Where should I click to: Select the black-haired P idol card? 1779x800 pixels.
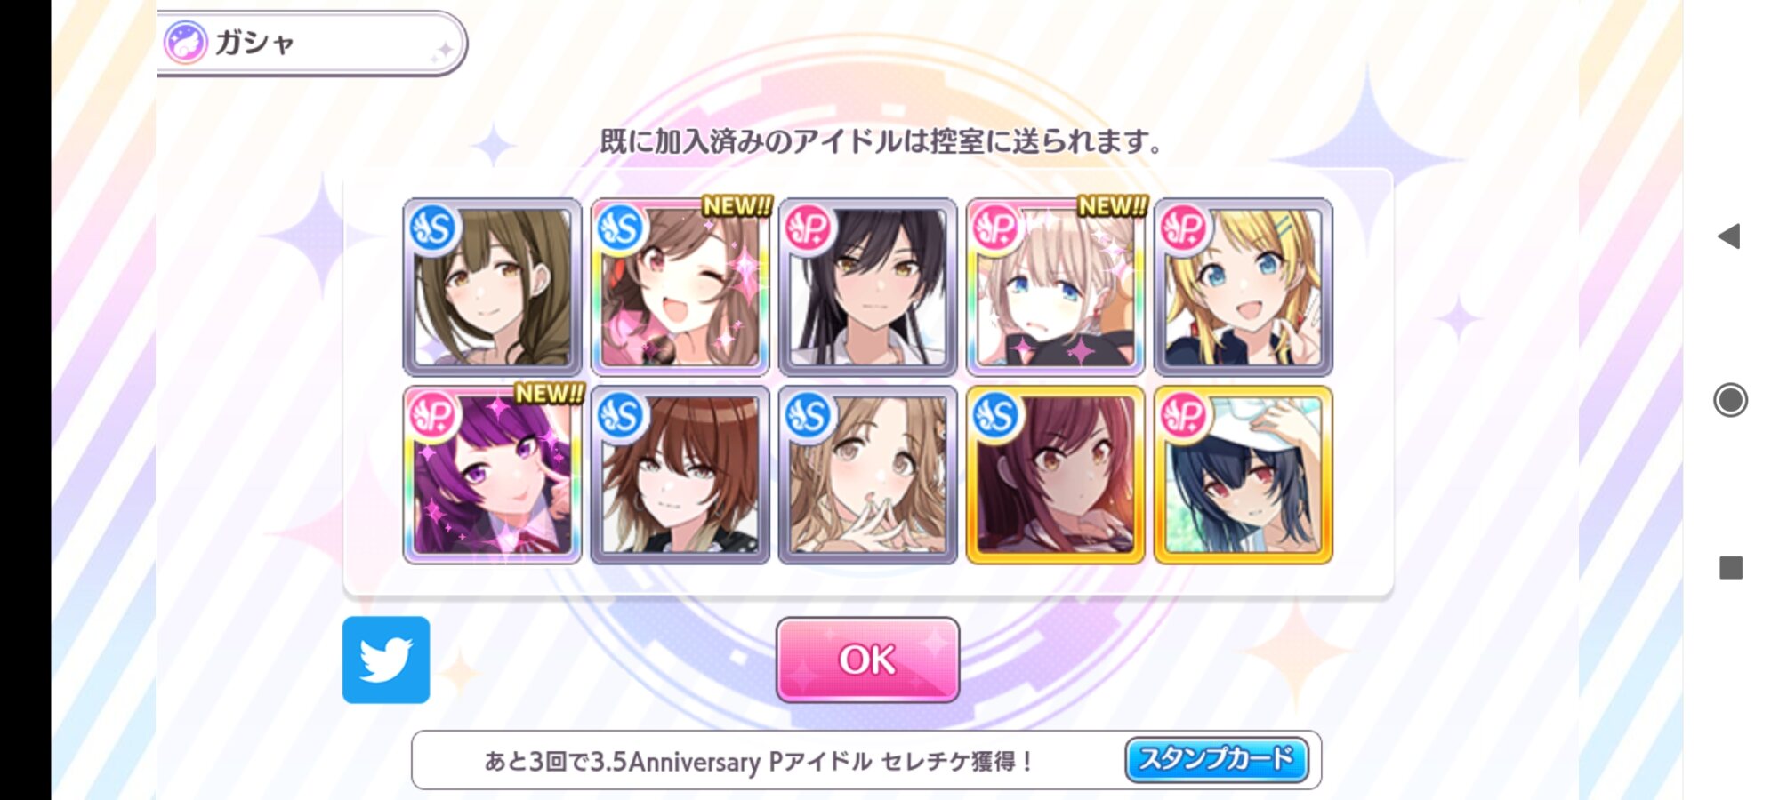[x=867, y=287]
